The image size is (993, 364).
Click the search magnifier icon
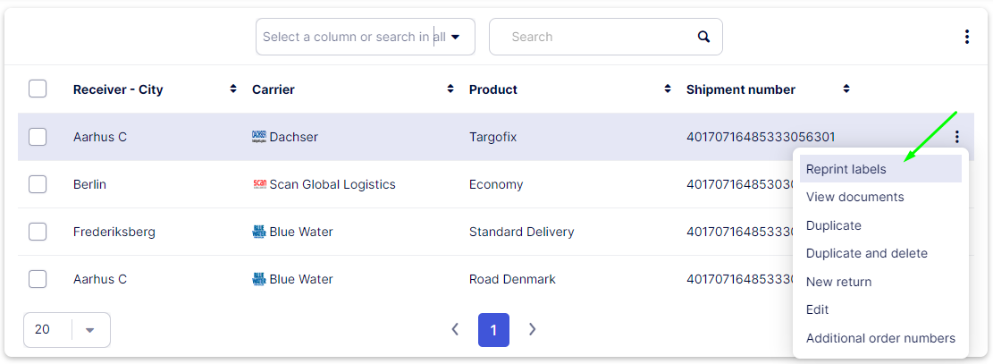(703, 37)
